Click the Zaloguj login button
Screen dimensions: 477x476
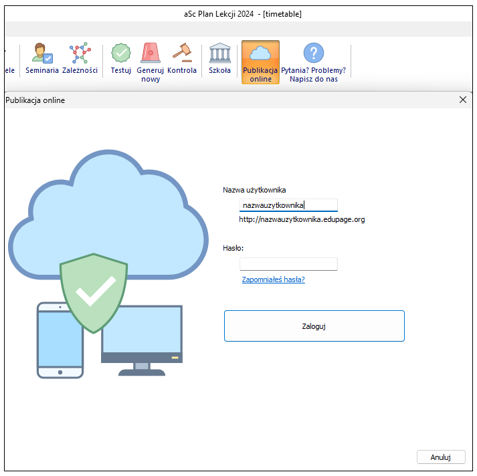point(314,326)
